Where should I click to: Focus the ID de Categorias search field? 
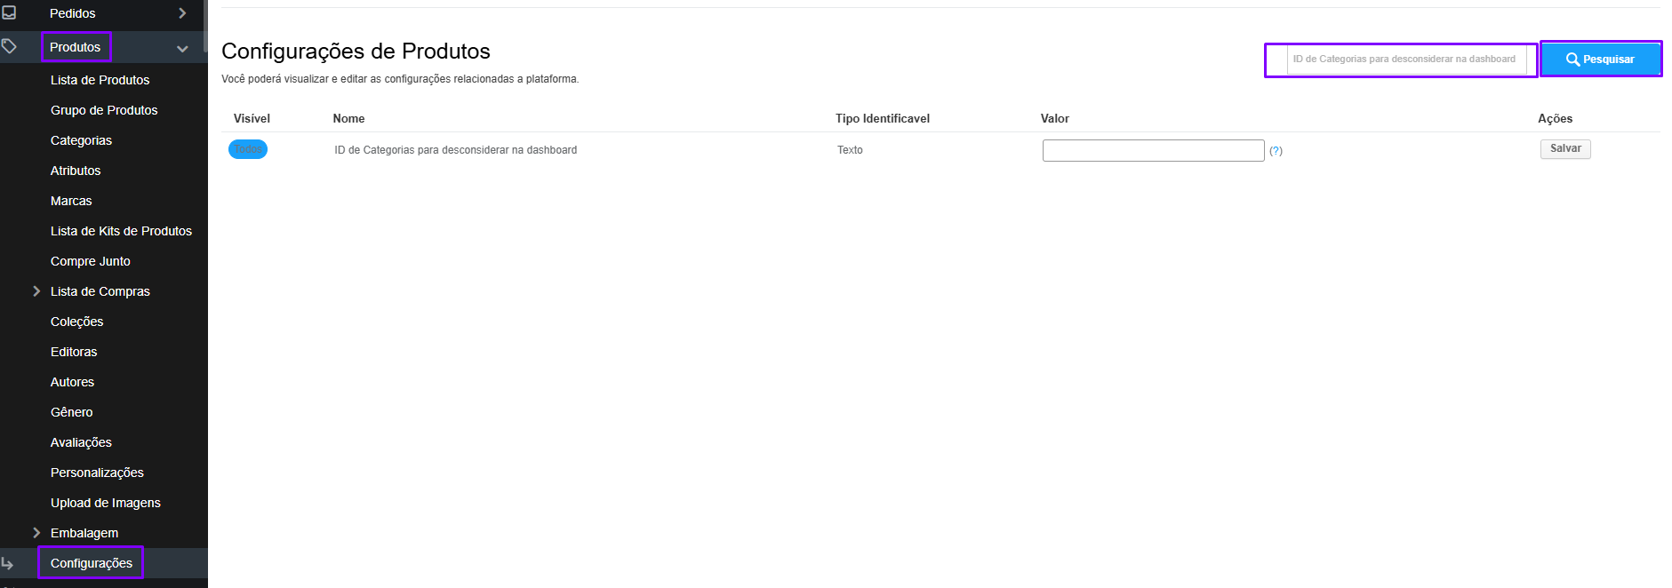click(x=1407, y=60)
